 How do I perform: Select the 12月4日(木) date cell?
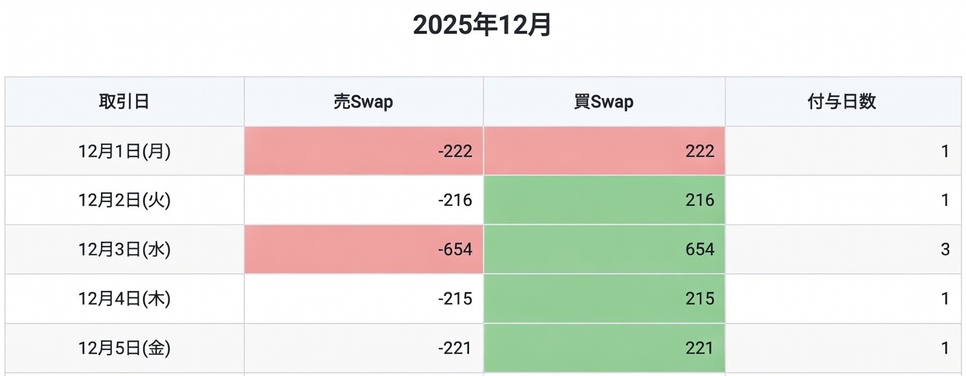(124, 299)
